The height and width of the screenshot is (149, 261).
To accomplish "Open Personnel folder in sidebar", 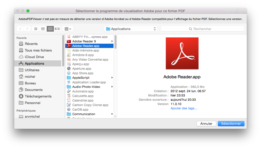I will tap(38, 103).
